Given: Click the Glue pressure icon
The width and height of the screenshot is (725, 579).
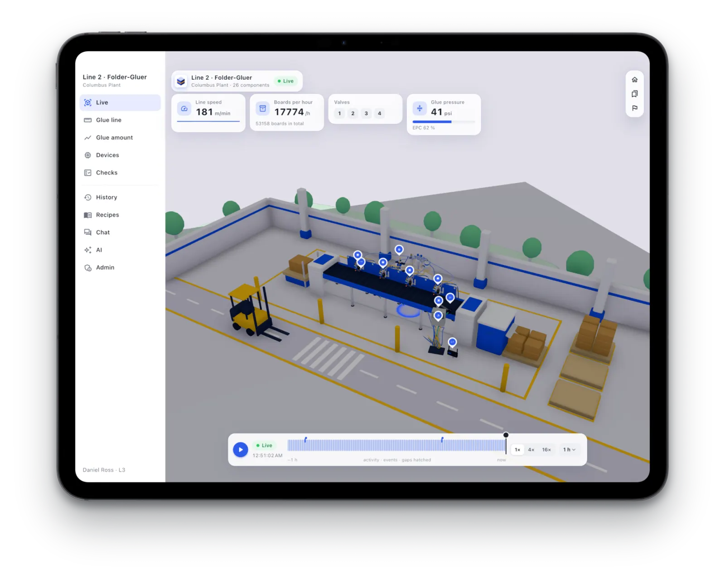Looking at the screenshot, I should 420,109.
